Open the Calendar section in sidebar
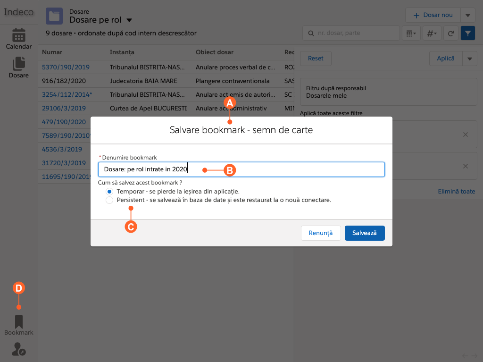This screenshot has height=362, width=483. (x=18, y=38)
